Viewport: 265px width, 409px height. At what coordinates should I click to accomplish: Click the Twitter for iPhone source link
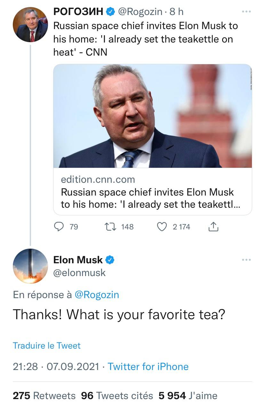148,367
